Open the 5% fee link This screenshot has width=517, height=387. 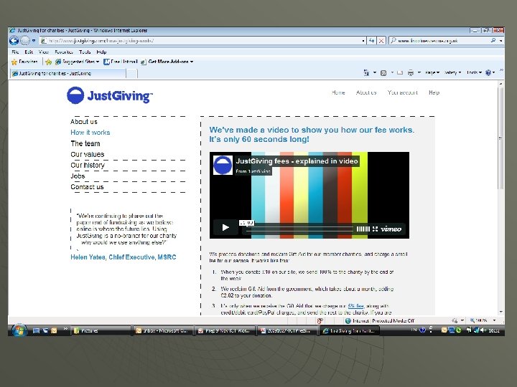pyautogui.click(x=355, y=306)
